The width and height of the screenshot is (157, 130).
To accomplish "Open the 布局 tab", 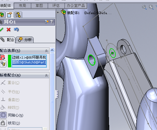I will [x=23, y=6].
